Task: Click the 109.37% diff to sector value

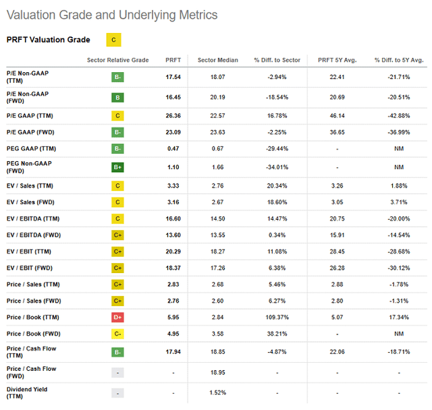Action: [277, 317]
